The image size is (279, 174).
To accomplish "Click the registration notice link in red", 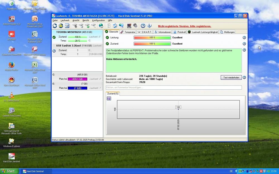I will 184,26.
